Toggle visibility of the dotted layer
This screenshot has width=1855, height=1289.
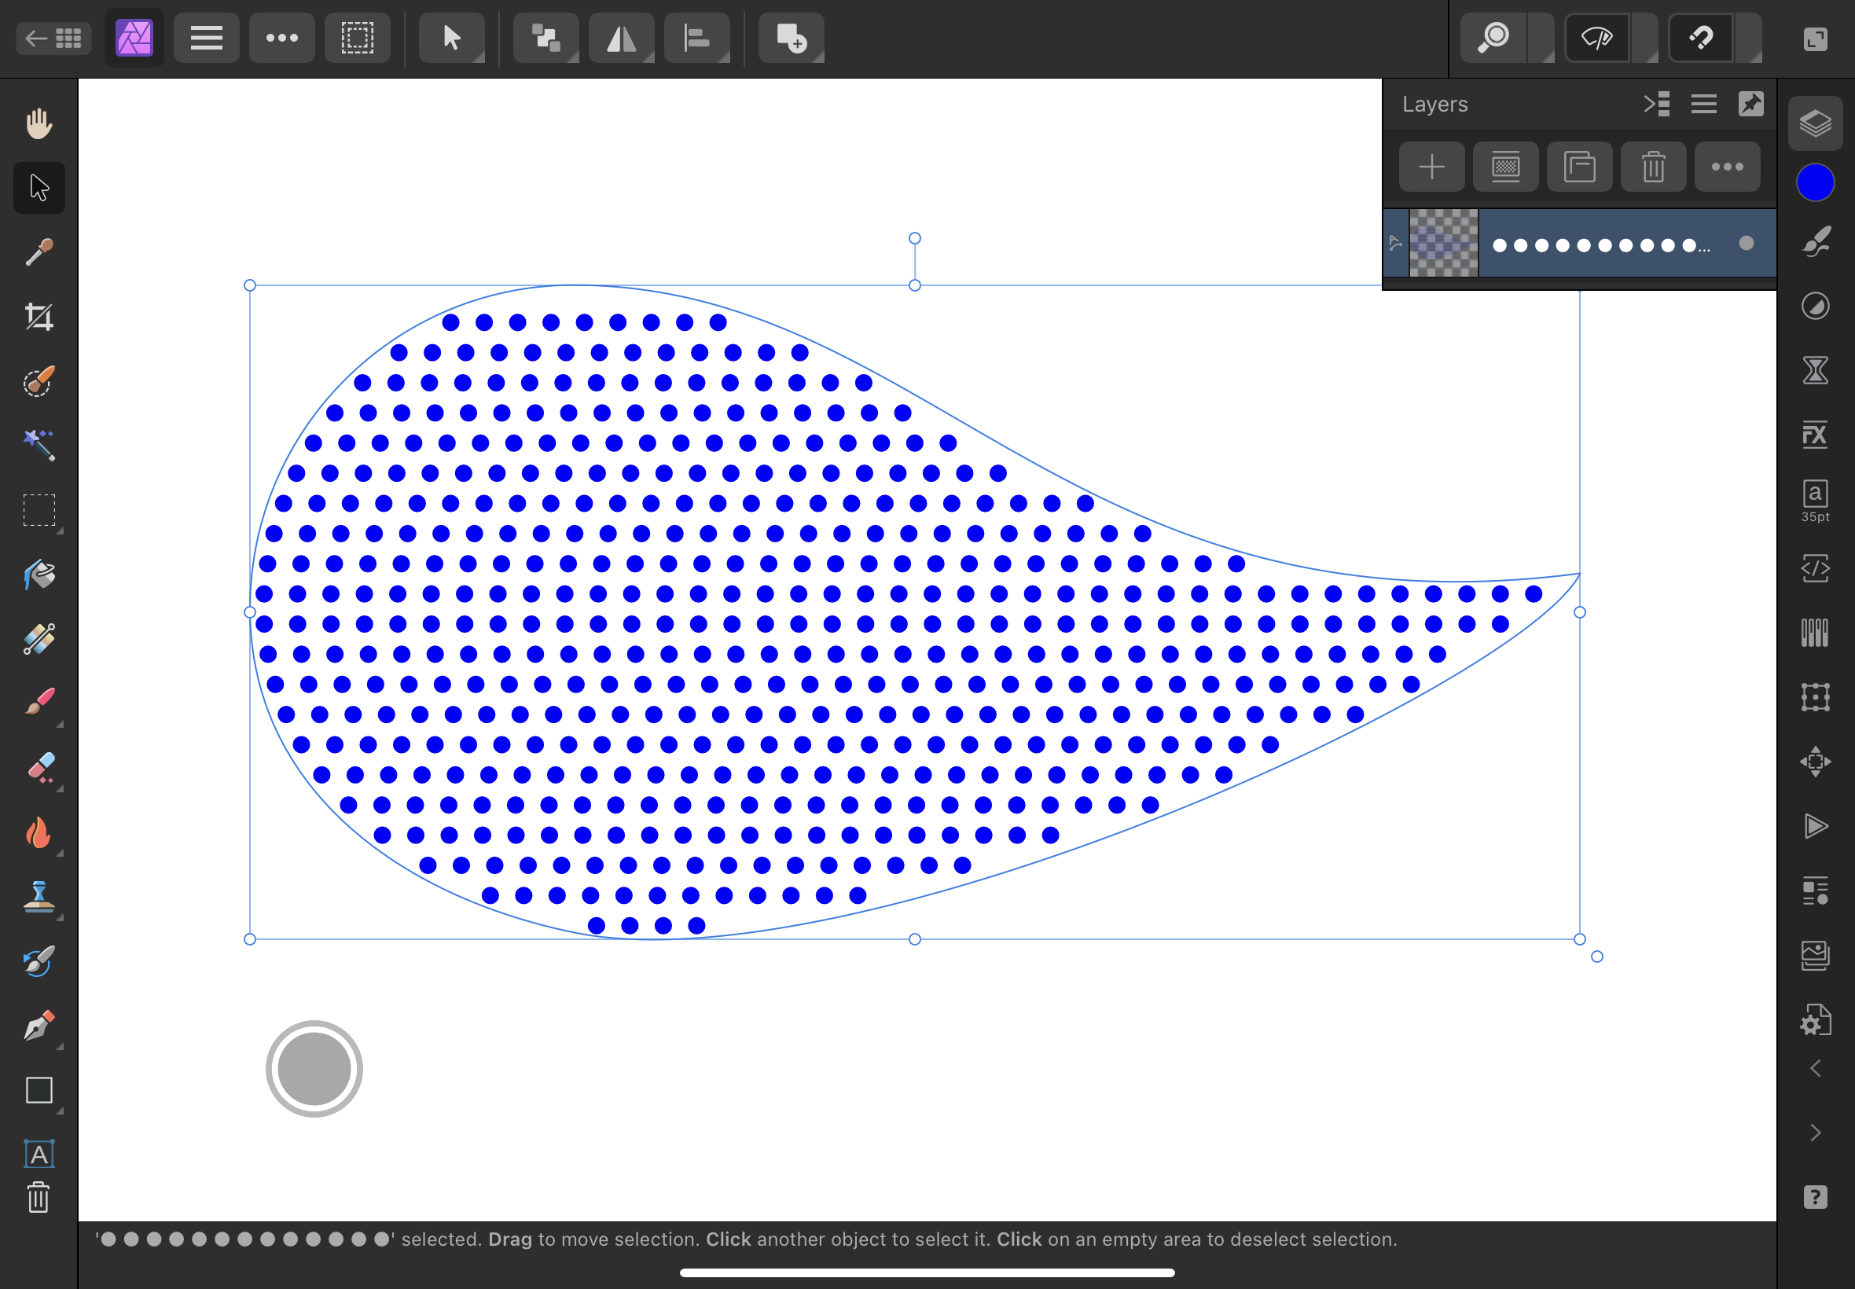click(x=1747, y=243)
